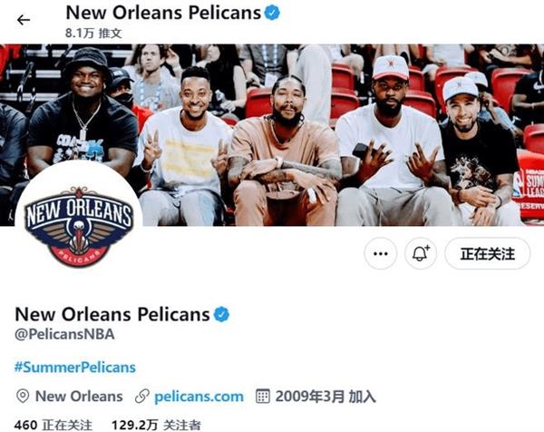Open the 129.2万 关注者 followers list

coord(156,425)
